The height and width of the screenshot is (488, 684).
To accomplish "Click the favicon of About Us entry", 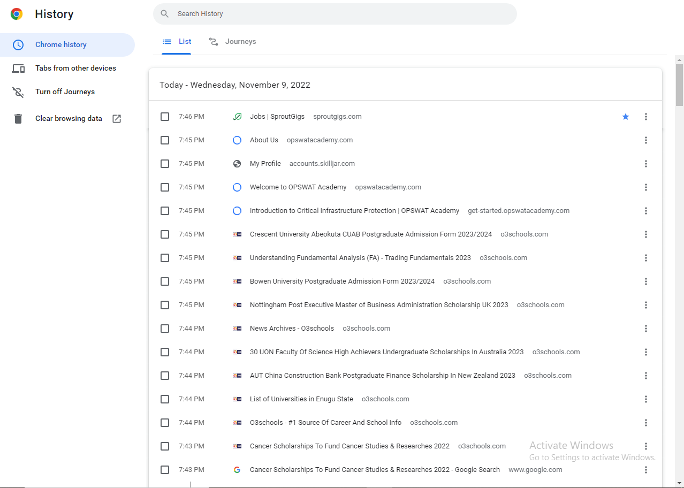I will 237,140.
